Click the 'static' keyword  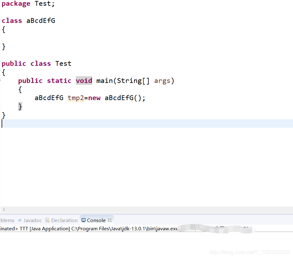(59, 81)
